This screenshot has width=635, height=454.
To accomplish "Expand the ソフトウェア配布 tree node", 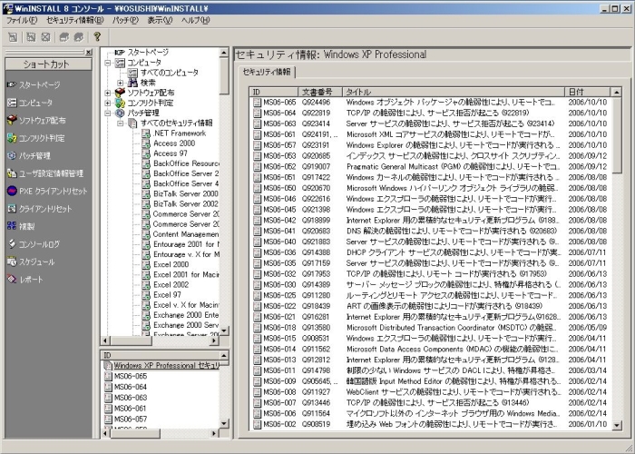I will (107, 93).
